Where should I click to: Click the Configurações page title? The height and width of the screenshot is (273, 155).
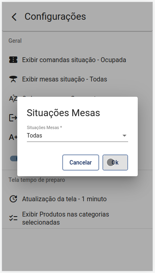[x=55, y=17]
